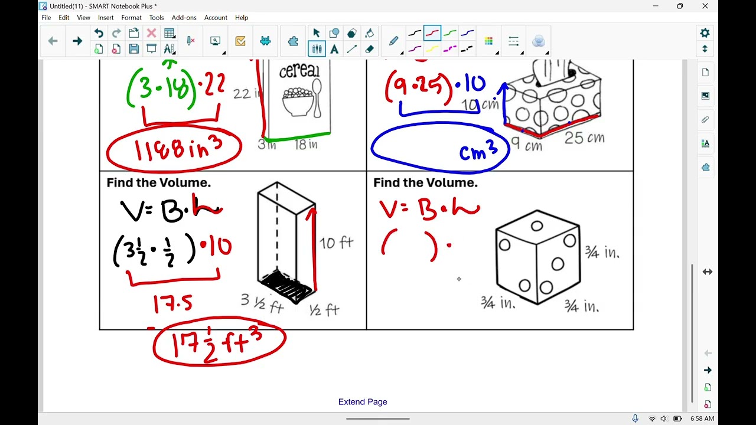Open the response assessment checkmark tool
756x425 pixels.
point(240,41)
